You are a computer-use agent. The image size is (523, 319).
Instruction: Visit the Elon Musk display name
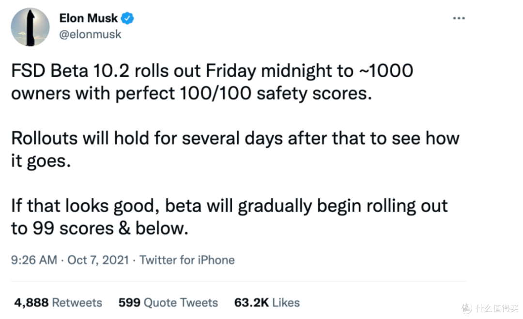point(89,18)
